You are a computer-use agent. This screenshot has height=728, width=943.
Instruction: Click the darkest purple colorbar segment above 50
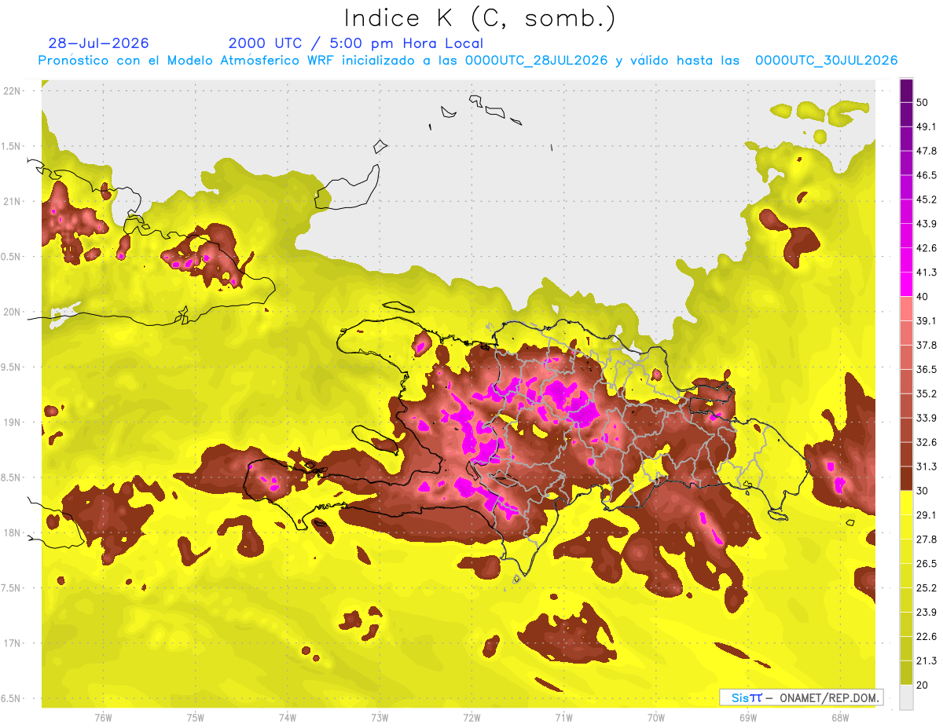906,91
